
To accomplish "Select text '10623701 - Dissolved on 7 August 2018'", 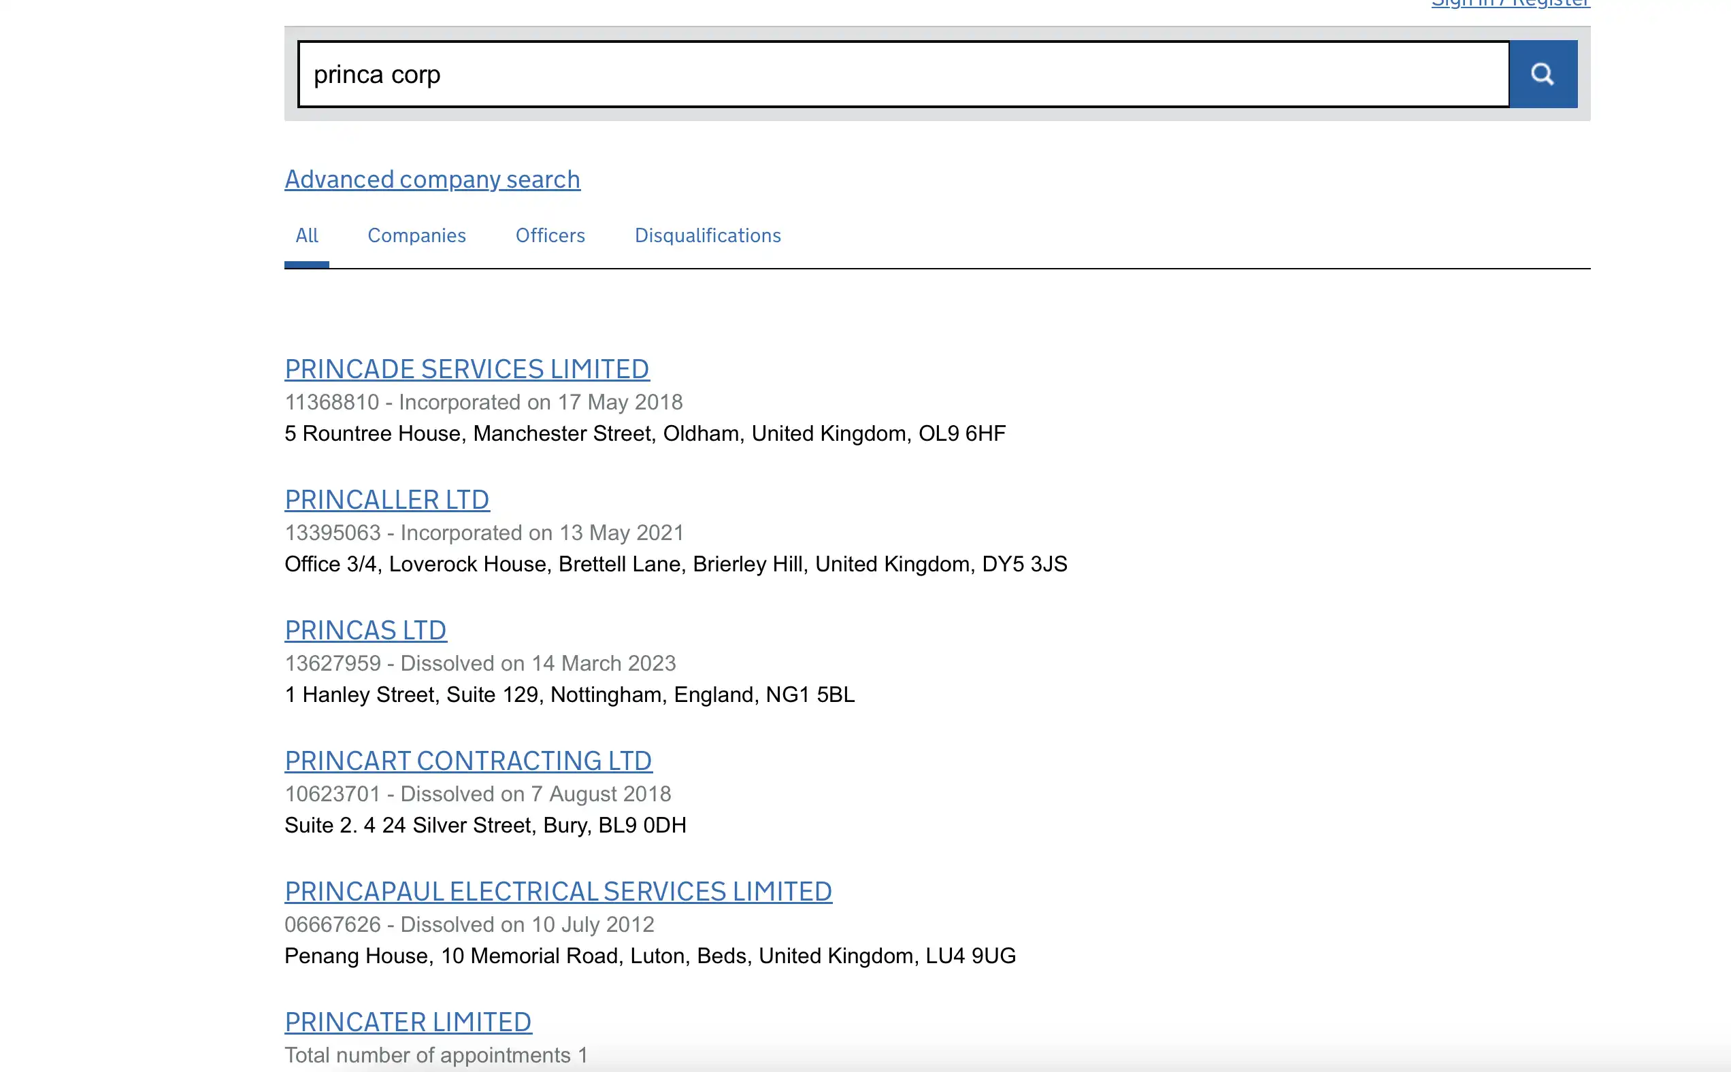I will pos(478,793).
